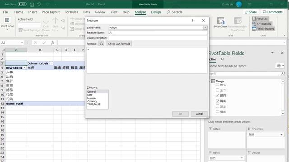This screenshot has height=162, width=289.
Task: Open the Column Labels filter dropdown
Action: pos(51,63)
